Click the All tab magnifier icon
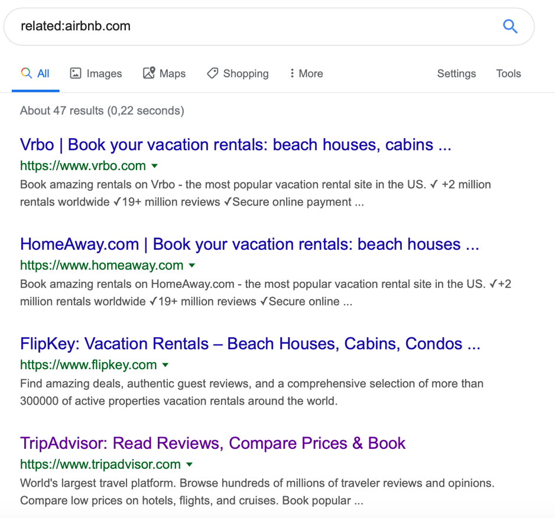The image size is (555, 518). pos(26,73)
